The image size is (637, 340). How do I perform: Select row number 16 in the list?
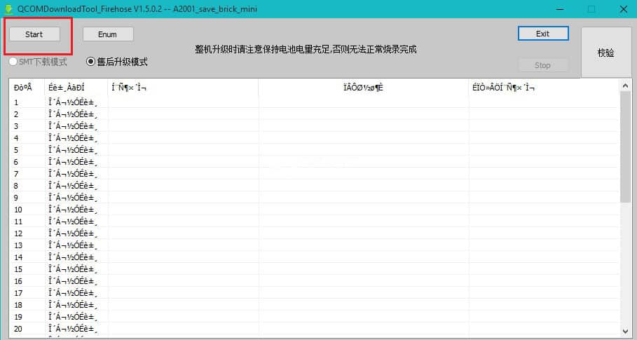(313, 281)
